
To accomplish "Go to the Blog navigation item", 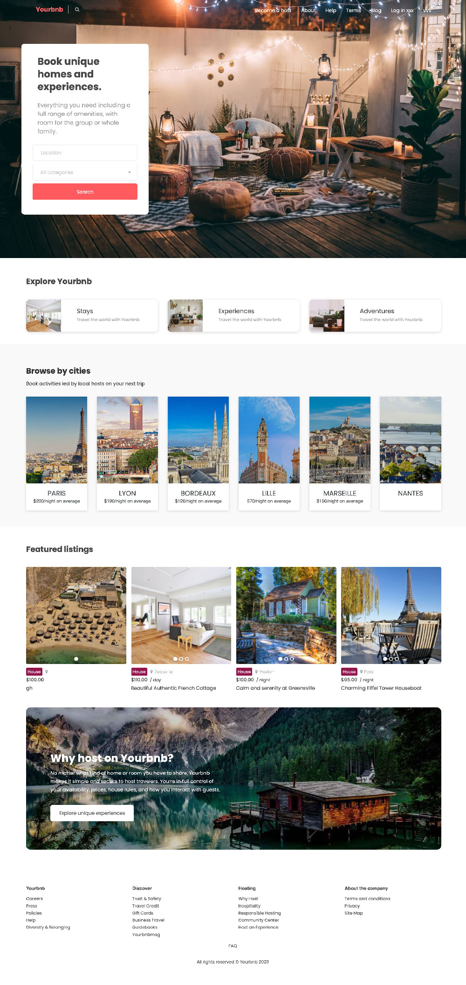I will (x=376, y=10).
